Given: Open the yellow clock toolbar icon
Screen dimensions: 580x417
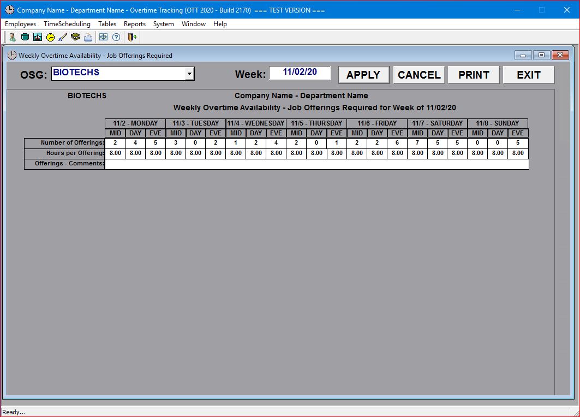Looking at the screenshot, I should tap(50, 37).
